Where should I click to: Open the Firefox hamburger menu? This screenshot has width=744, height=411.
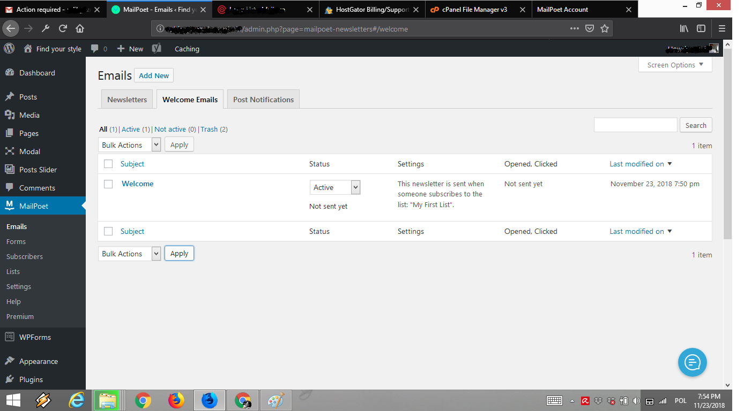pyautogui.click(x=722, y=28)
